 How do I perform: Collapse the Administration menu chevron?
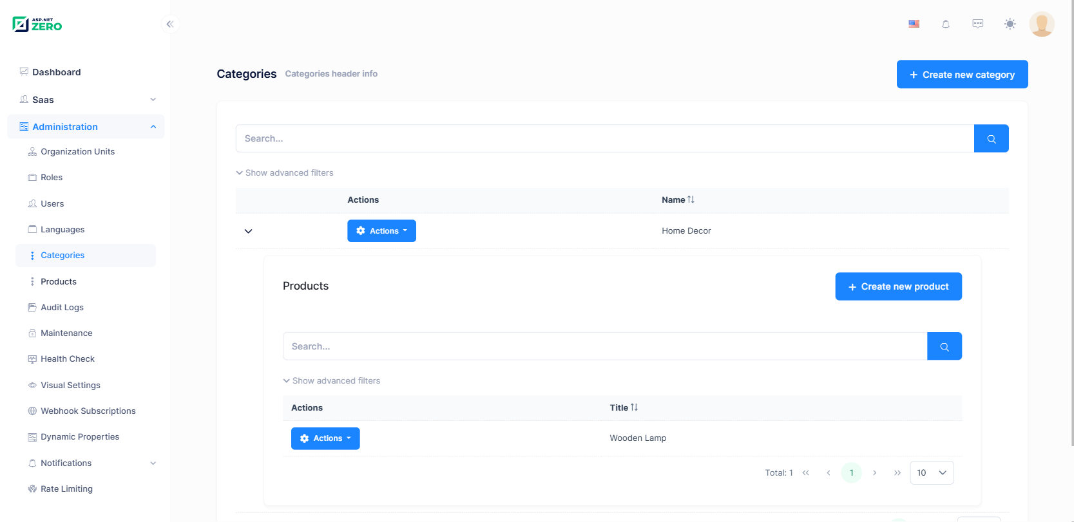[153, 127]
